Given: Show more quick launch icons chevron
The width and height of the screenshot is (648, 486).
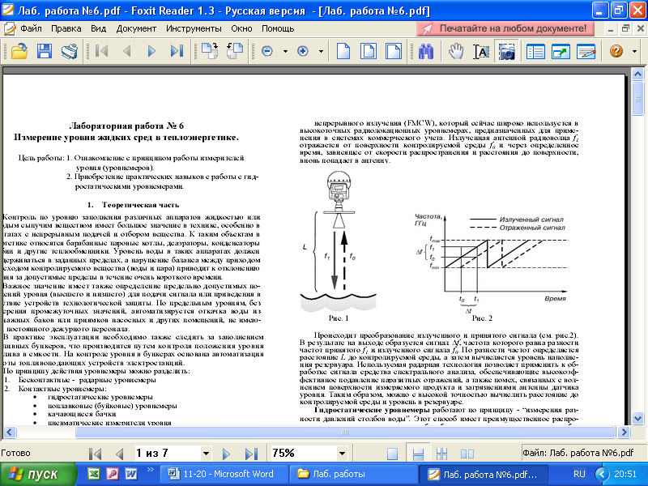Looking at the screenshot, I should click(x=151, y=470).
